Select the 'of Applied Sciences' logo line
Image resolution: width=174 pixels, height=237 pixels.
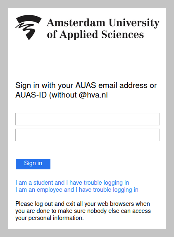[x=95, y=34]
